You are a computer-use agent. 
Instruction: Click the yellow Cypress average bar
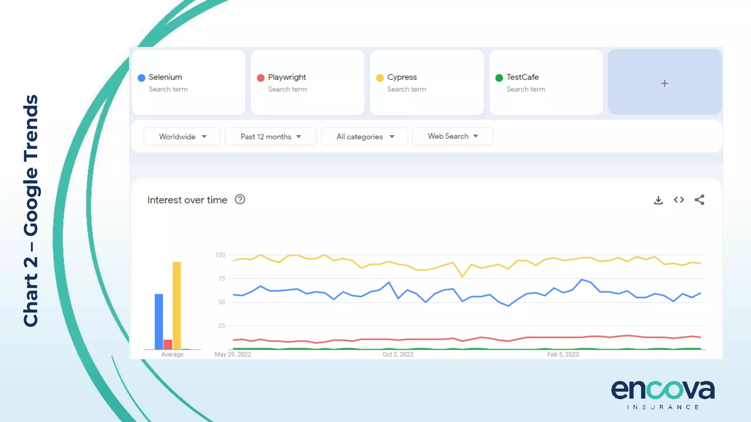tap(177, 305)
